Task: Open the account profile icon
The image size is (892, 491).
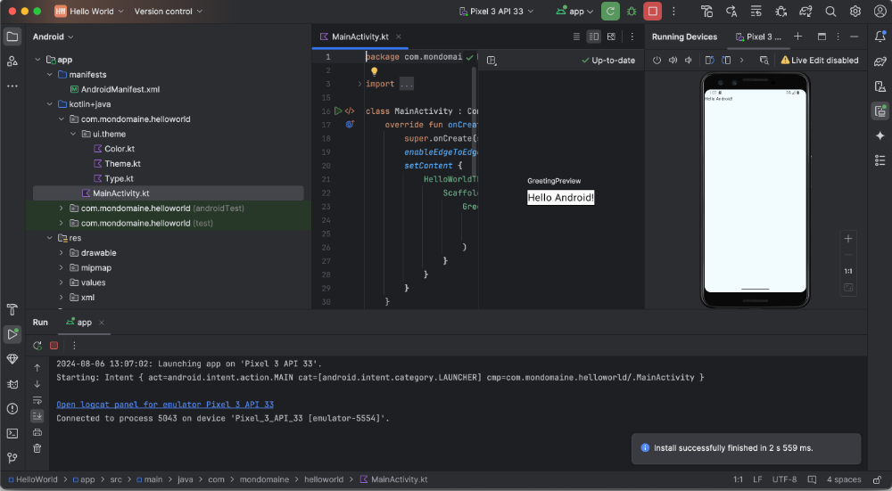Action: coord(880,12)
